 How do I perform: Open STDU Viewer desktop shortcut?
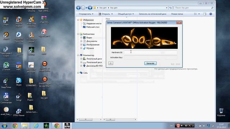pos(19,113)
